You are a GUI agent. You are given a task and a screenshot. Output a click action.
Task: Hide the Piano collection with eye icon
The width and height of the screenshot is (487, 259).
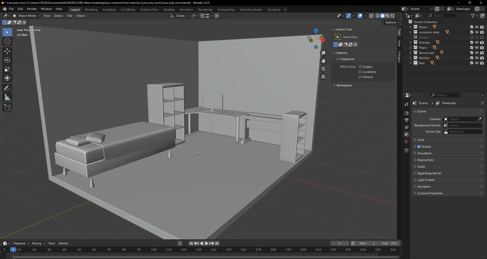(477, 48)
